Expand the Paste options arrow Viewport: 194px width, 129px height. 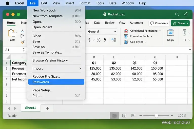[17, 33]
